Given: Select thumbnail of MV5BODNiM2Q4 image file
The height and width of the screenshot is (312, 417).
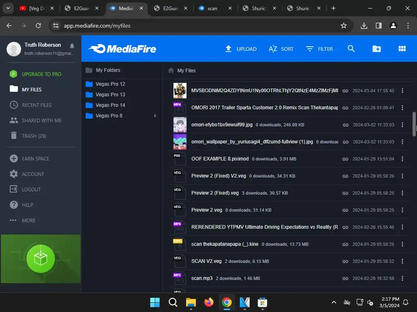Looking at the screenshot, I should [180, 91].
